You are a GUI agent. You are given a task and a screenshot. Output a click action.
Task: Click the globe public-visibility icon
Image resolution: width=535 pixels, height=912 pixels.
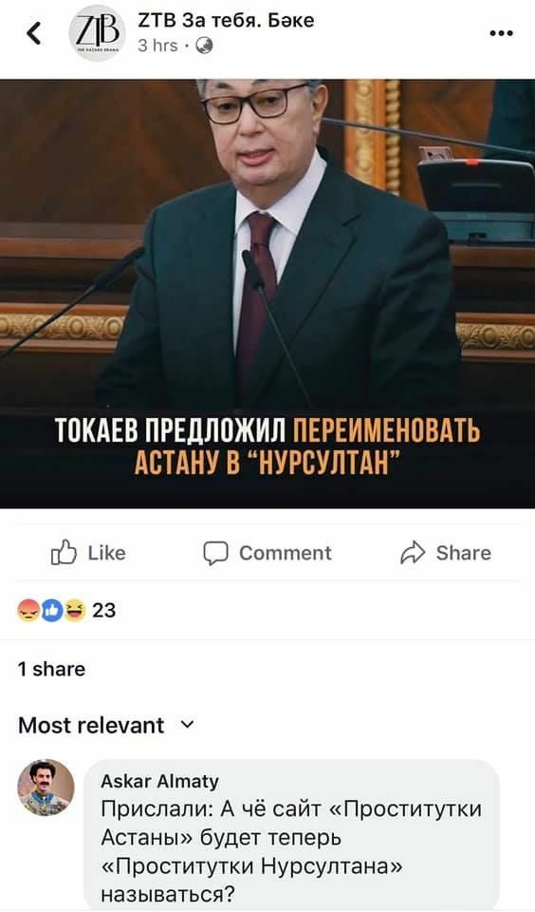tap(203, 45)
